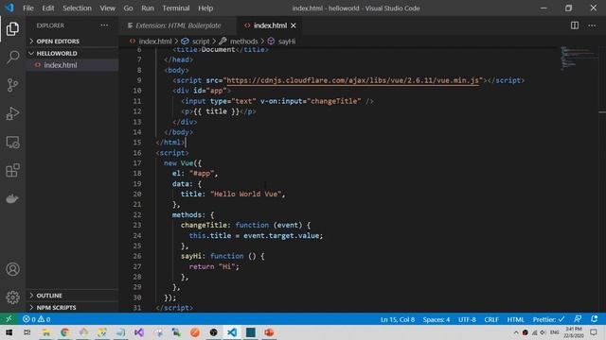Open the cdnjs vue.min.js URL link
Screen dimensions: 606x340
pyautogui.click(x=353, y=80)
